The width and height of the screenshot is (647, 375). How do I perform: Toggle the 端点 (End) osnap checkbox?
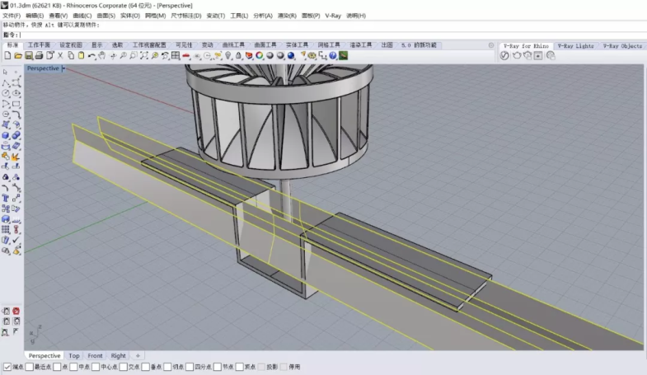coord(7,367)
